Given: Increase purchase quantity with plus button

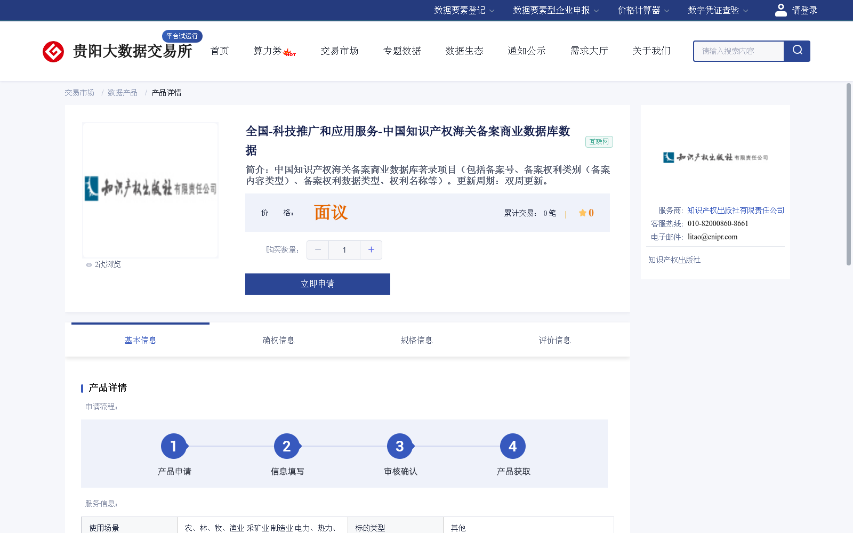Looking at the screenshot, I should pos(371,250).
